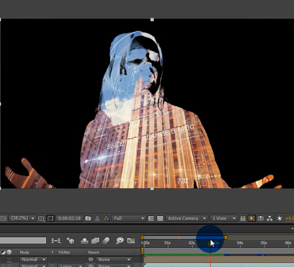Open the timeline panel menu arrow

(292, 229)
